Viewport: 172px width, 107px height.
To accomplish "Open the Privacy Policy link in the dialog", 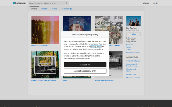I will (x=96, y=47).
